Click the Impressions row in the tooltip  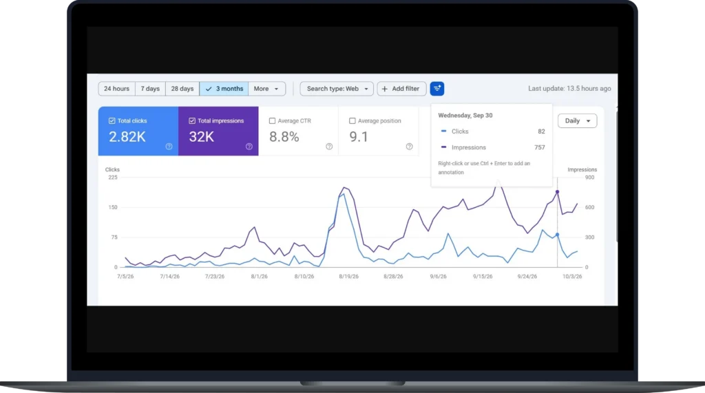click(492, 147)
